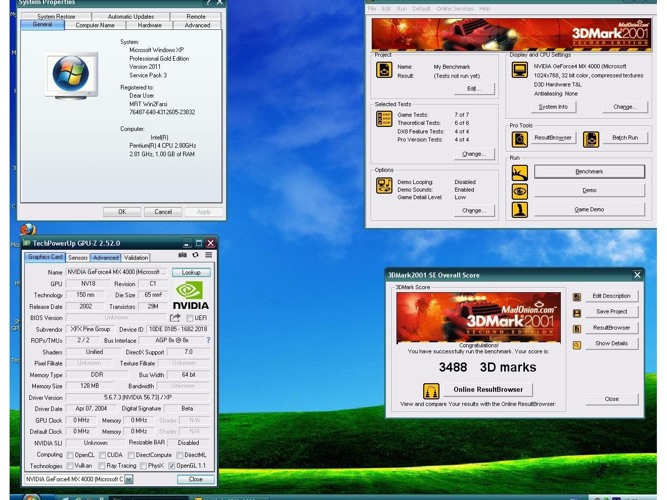Open the Default menu in 3DMark2001

[x=421, y=9]
